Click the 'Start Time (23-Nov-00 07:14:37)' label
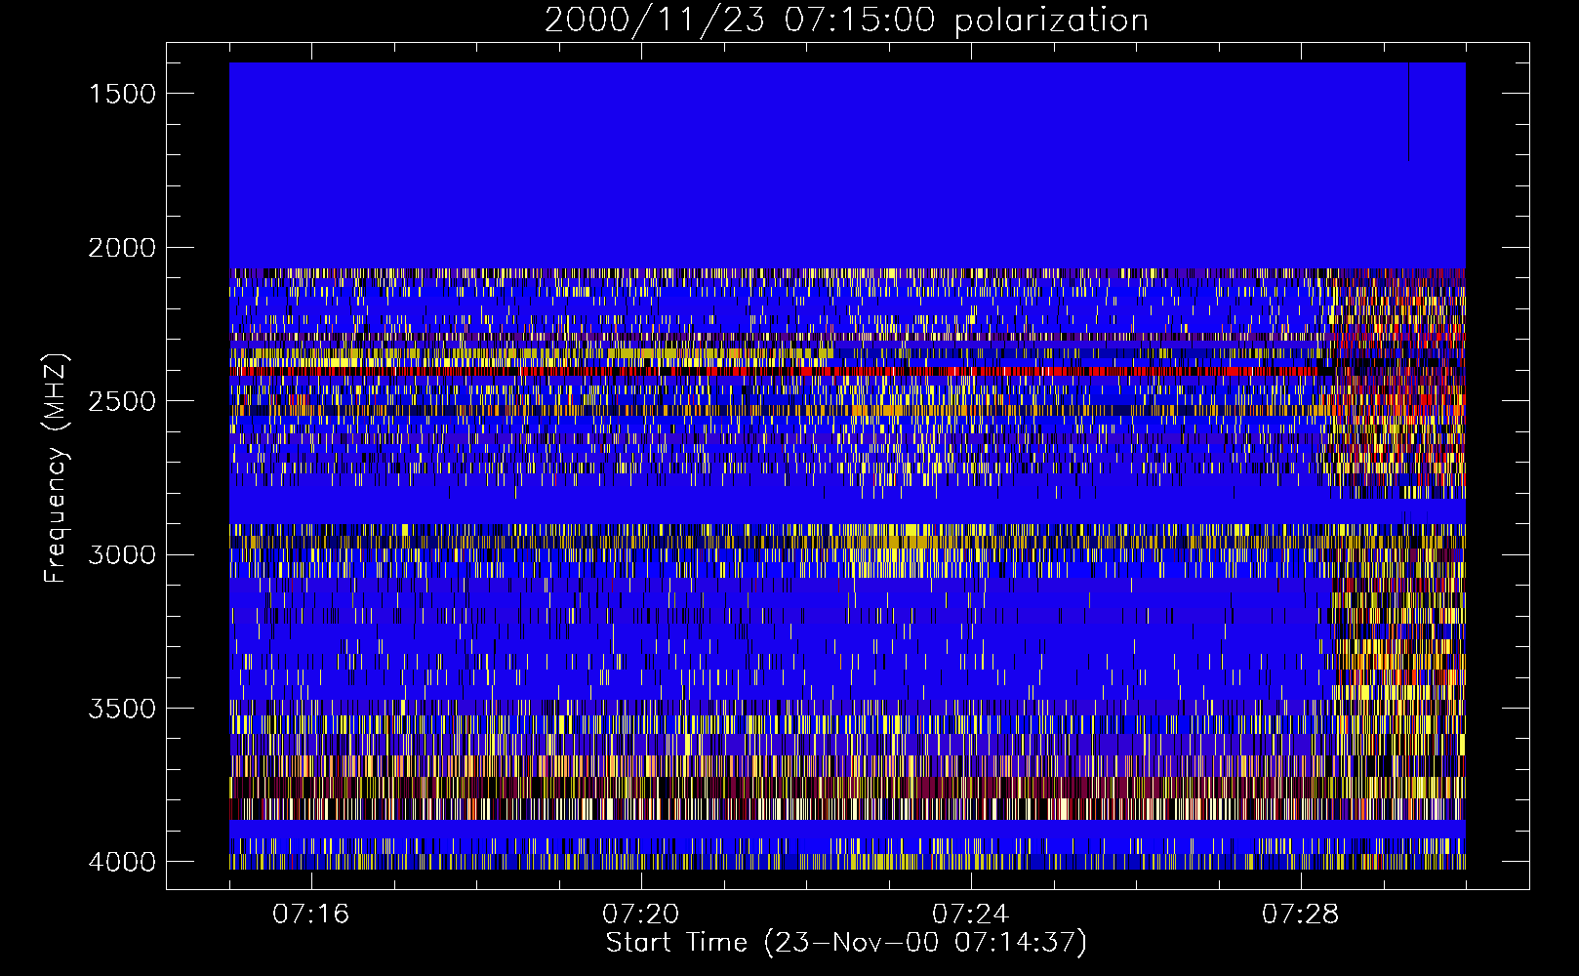 (x=846, y=943)
